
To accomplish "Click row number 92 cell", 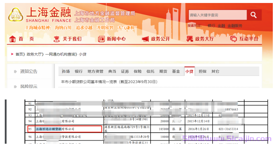I will click(x=30, y=109).
